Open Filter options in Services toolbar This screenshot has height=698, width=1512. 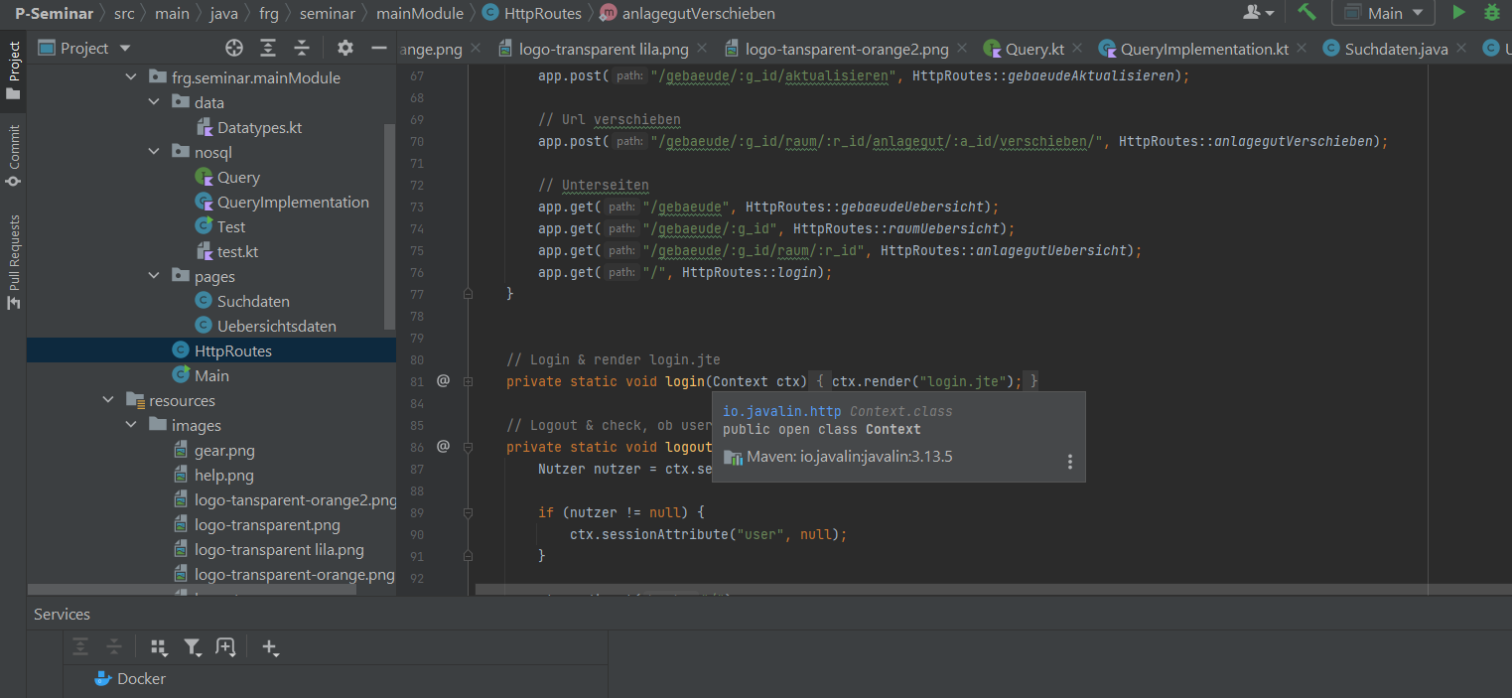coord(193,647)
